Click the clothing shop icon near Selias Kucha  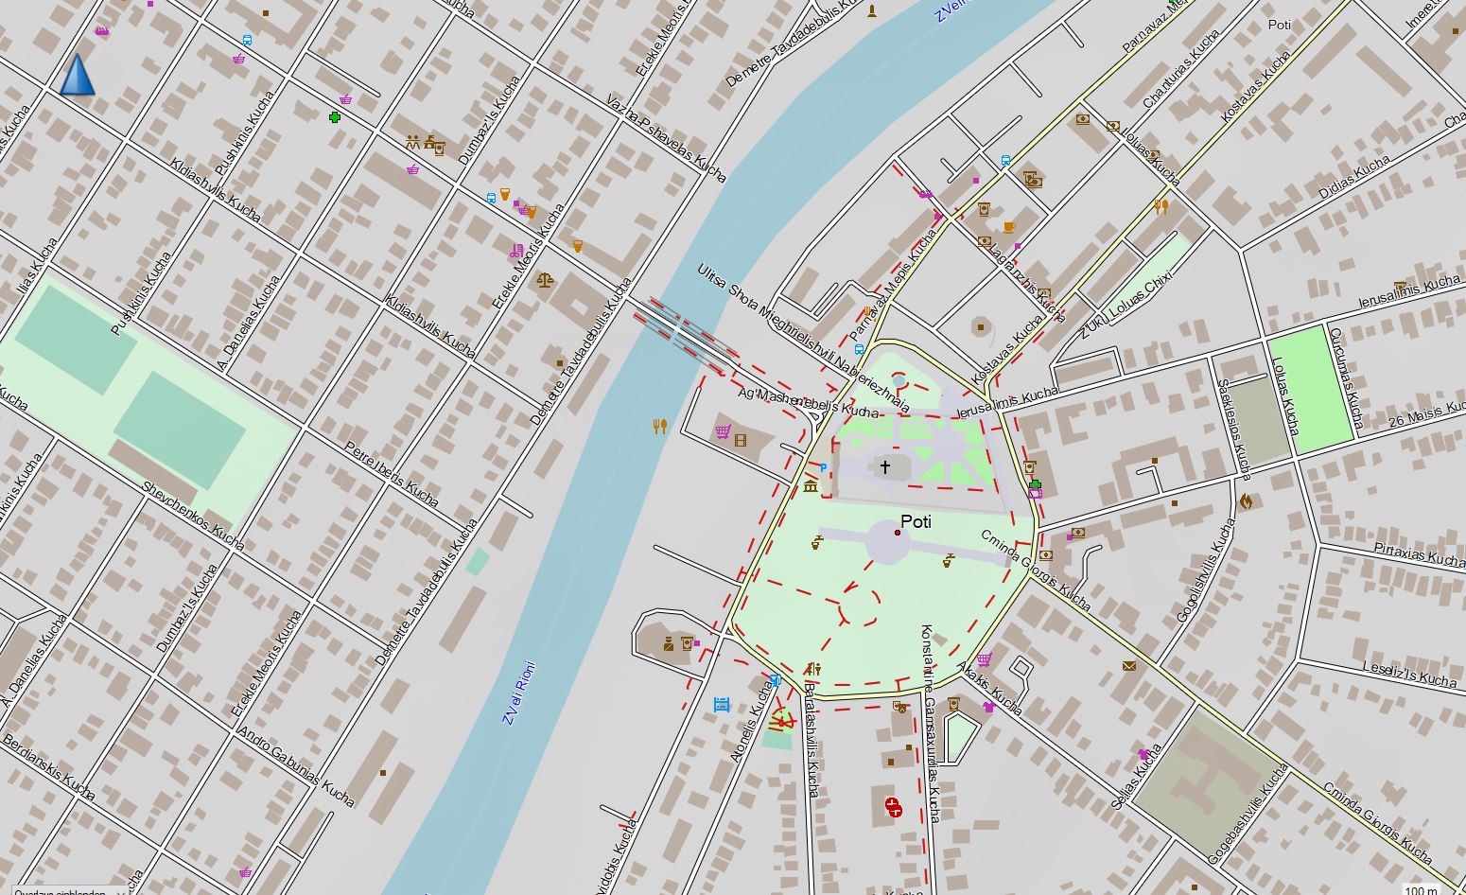click(1144, 753)
